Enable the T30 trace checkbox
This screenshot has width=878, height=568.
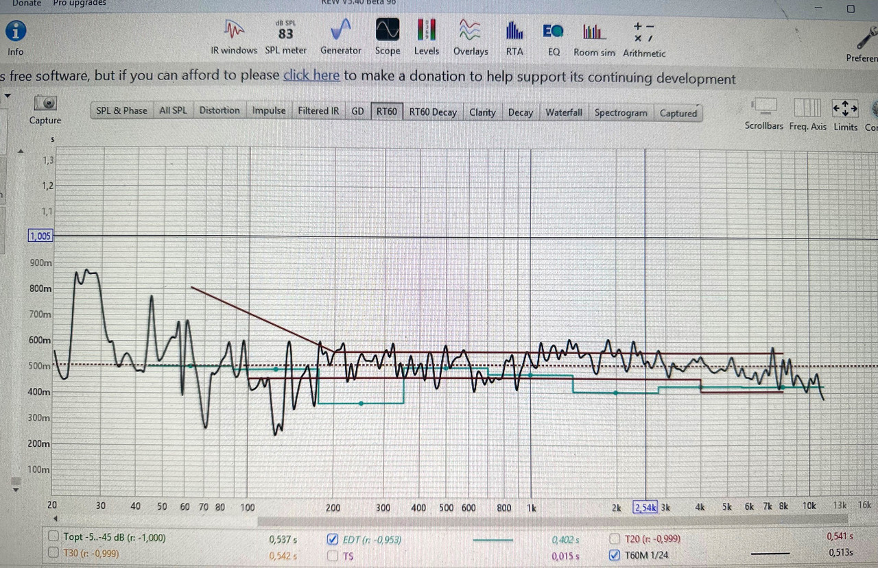(54, 552)
